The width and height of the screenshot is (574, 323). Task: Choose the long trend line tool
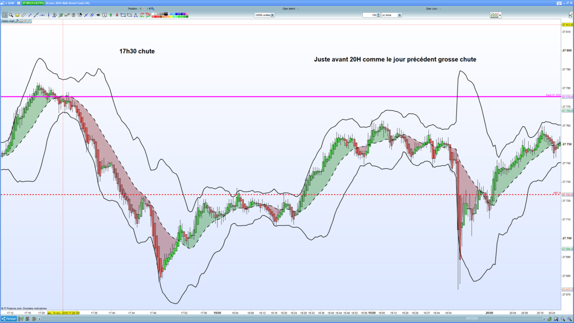[x=36, y=15]
